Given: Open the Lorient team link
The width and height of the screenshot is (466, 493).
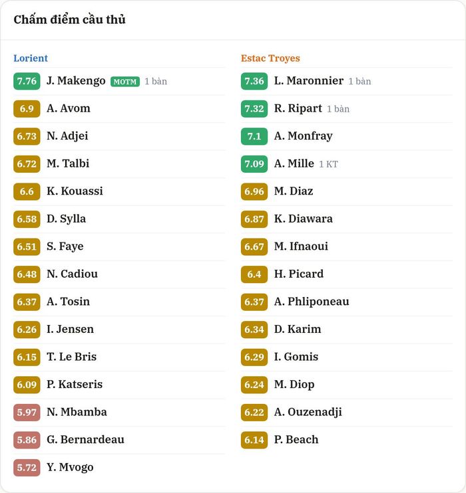Looking at the screenshot, I should point(31,58).
